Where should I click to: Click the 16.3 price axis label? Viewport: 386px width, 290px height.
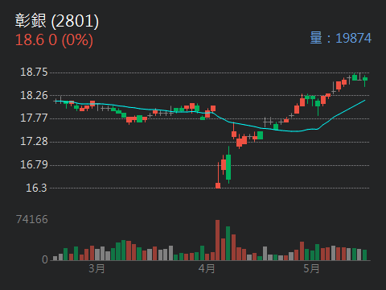click(36, 188)
